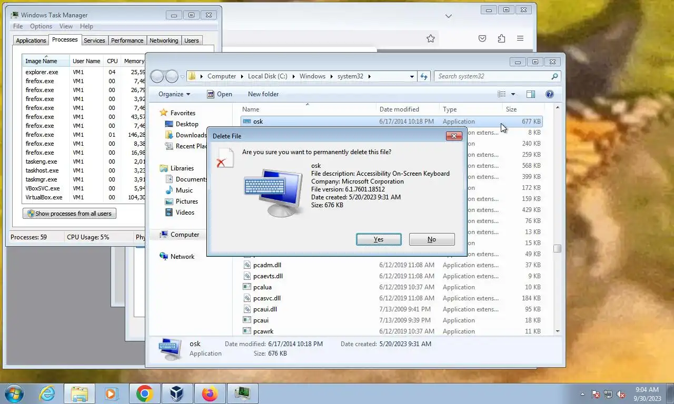Screen dimensions: 674x404
Task: Sort processes by CPU column
Action: click(x=112, y=61)
